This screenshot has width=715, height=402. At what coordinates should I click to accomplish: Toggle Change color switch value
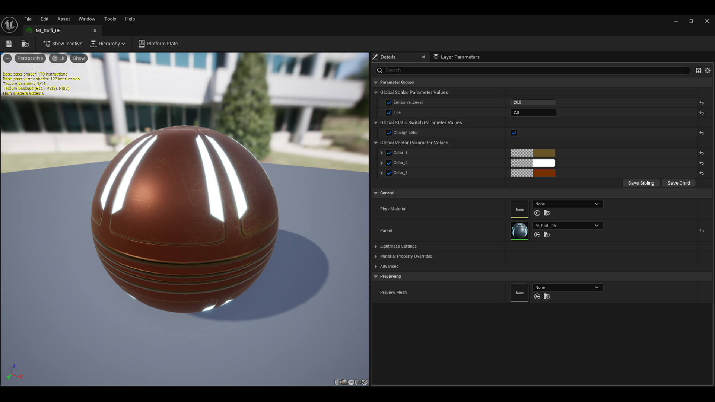coord(514,133)
